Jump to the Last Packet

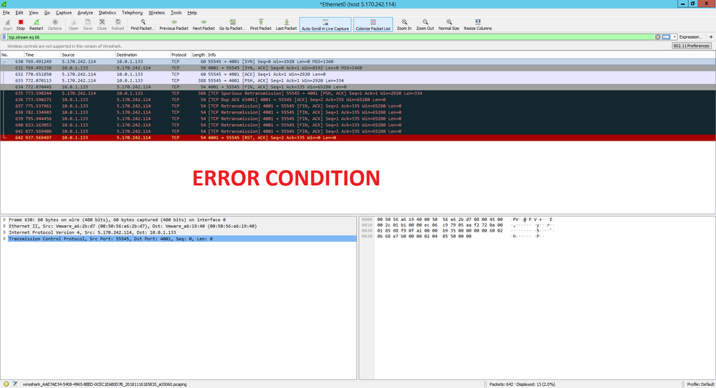pos(286,24)
